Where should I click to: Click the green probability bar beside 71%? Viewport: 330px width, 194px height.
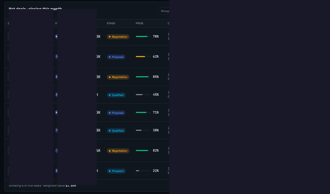[143, 113]
